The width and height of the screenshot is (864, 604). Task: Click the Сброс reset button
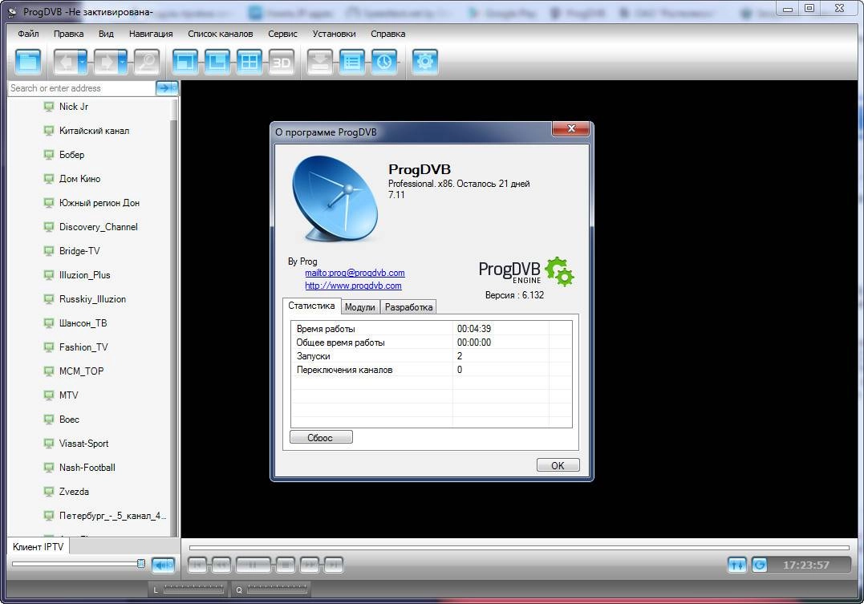(321, 437)
